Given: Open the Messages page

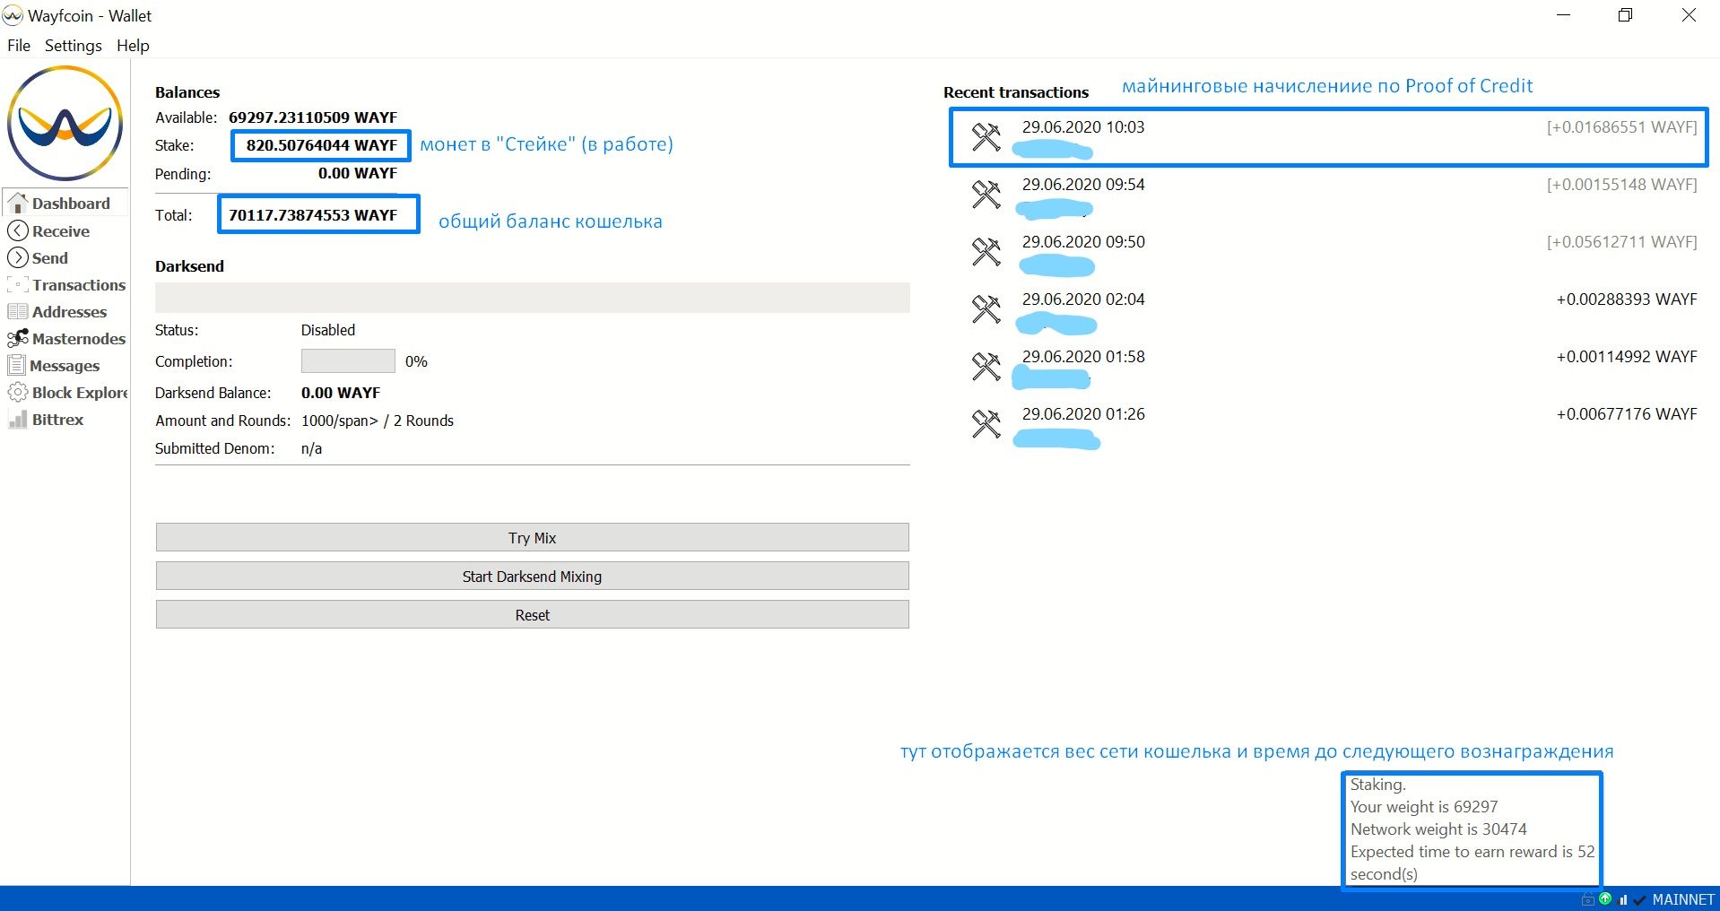Looking at the screenshot, I should (x=54, y=366).
